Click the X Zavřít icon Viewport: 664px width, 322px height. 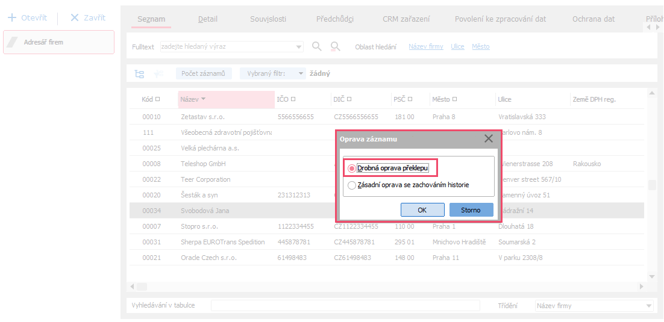75,17
